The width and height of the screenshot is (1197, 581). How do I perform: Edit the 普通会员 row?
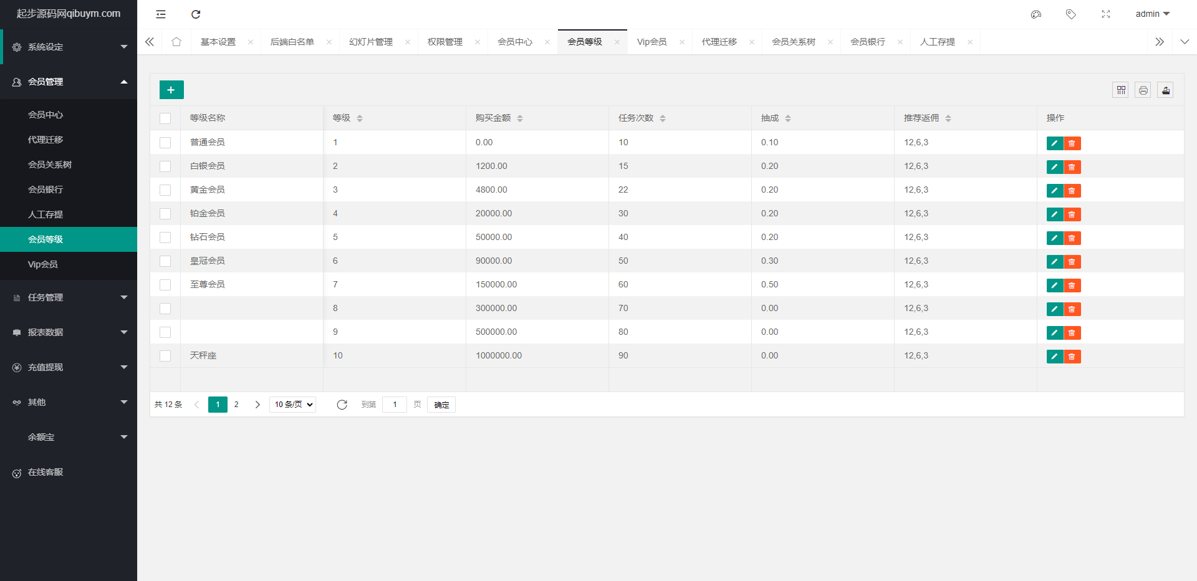click(x=1054, y=143)
